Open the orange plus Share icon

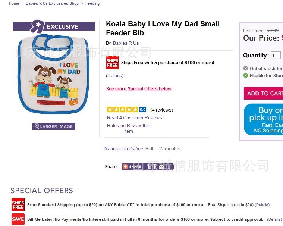[x=125, y=167]
